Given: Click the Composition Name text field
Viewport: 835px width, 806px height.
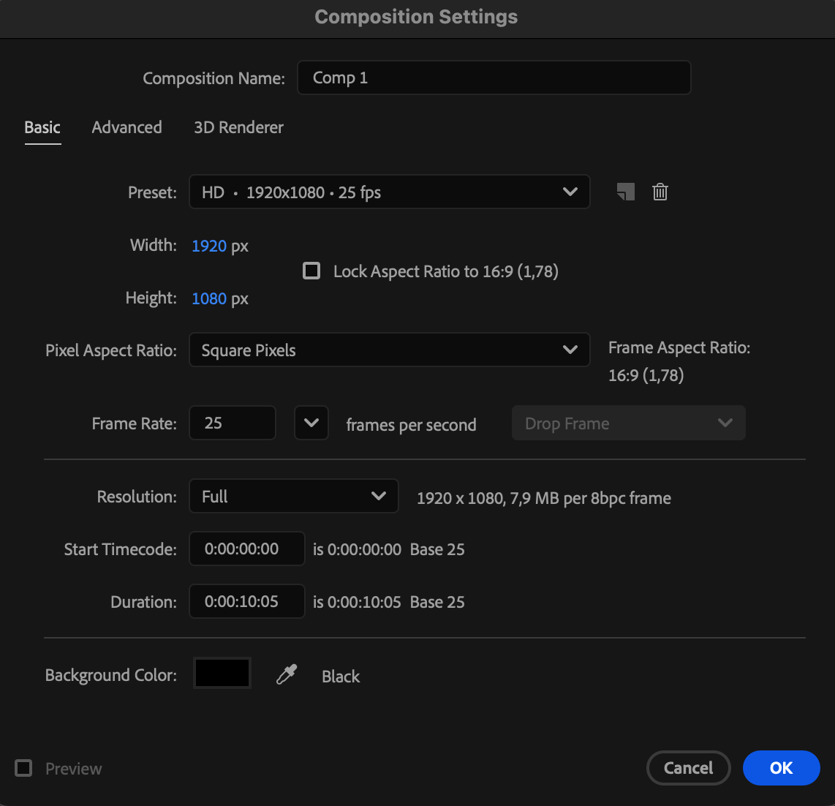Looking at the screenshot, I should [x=494, y=78].
